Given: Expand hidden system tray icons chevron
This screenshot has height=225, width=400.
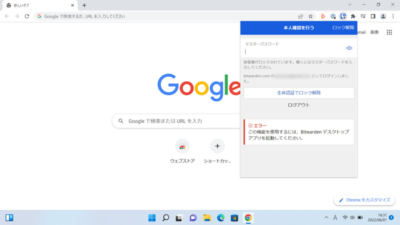Looking at the screenshot, I should point(326,217).
